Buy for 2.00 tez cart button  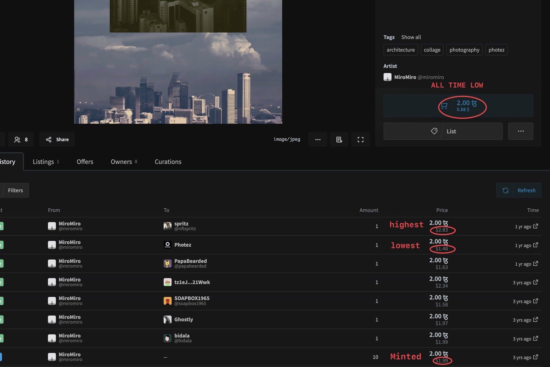pyautogui.click(x=458, y=106)
